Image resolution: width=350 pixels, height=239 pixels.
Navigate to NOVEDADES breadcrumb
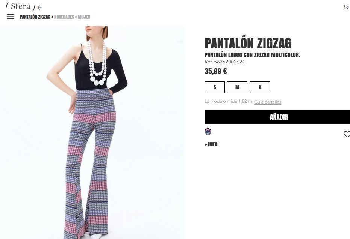pos(64,17)
